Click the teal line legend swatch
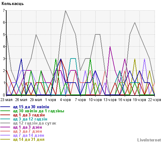Image resolution: width=163 pixels, height=143 pixels. pos(5,119)
